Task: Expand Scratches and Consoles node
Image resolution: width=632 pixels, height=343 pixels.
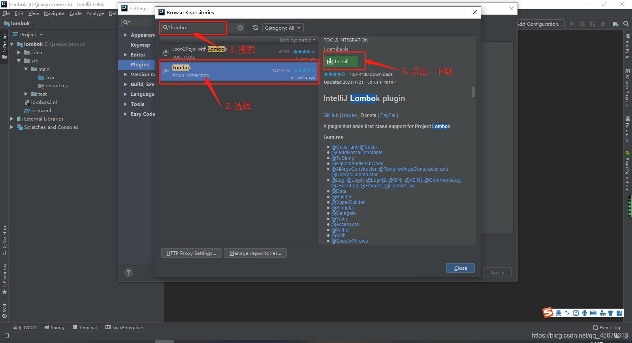Action: click(x=12, y=127)
